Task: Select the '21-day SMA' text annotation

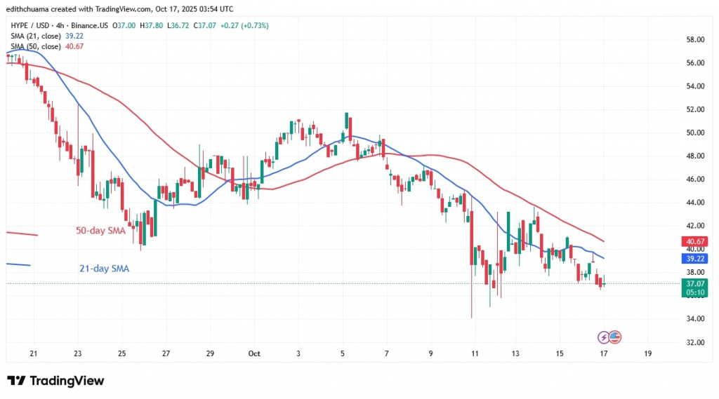Action: click(105, 268)
